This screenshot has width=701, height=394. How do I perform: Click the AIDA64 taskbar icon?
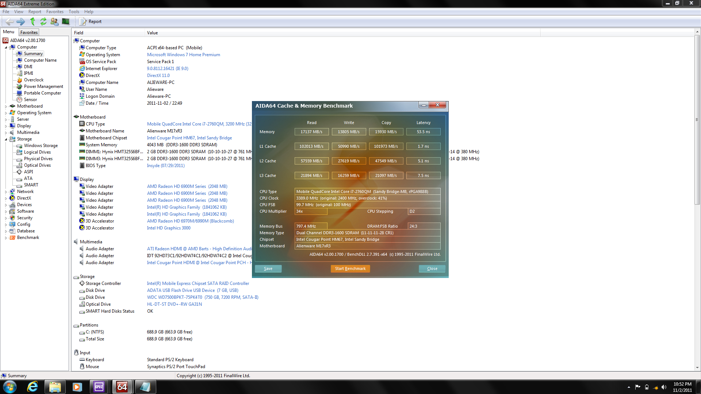pyautogui.click(x=122, y=387)
